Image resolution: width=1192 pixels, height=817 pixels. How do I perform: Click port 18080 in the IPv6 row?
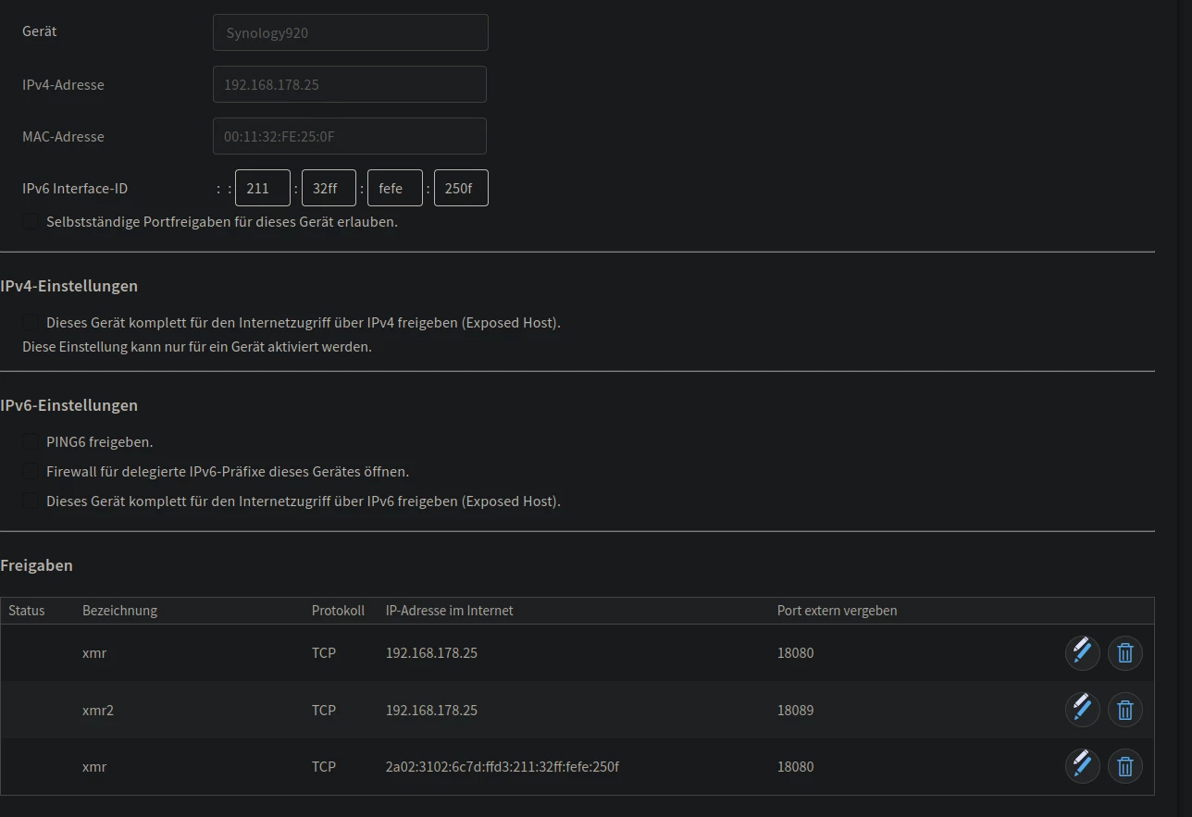click(796, 766)
